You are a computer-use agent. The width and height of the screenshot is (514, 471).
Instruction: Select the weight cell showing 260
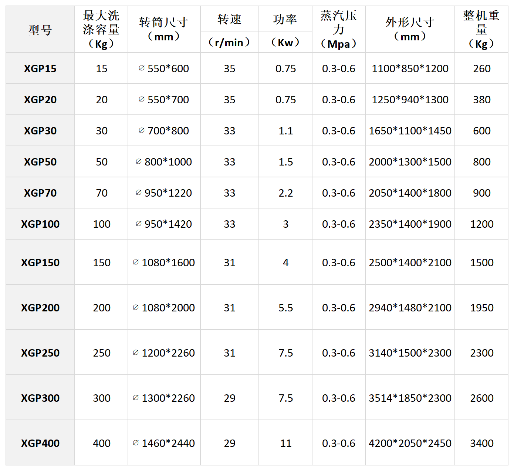481,69
